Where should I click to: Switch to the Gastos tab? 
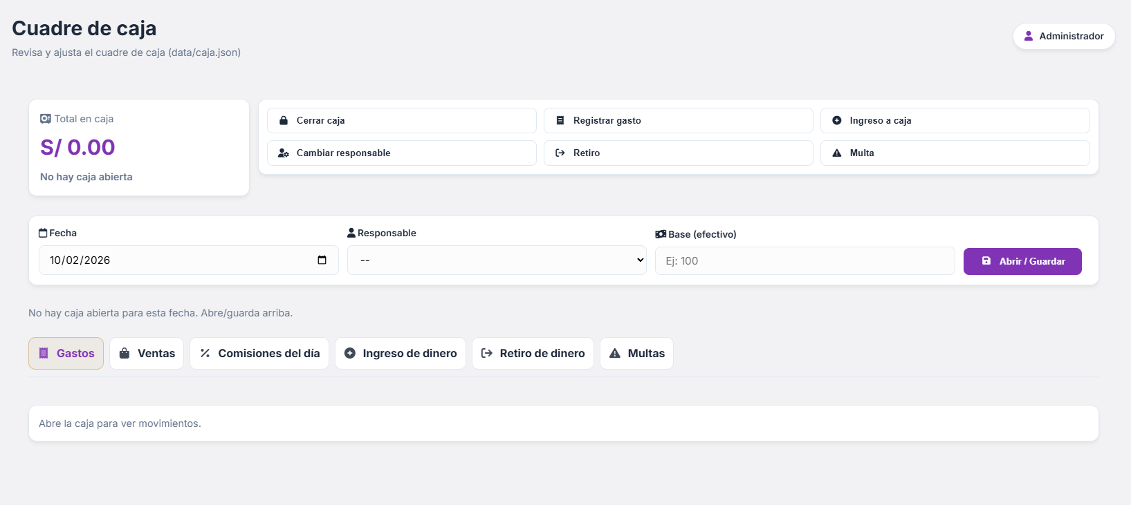pyautogui.click(x=66, y=353)
